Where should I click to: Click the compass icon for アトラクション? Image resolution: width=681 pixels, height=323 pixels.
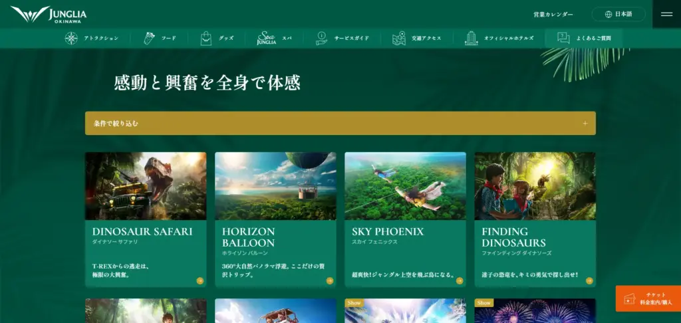(71, 38)
